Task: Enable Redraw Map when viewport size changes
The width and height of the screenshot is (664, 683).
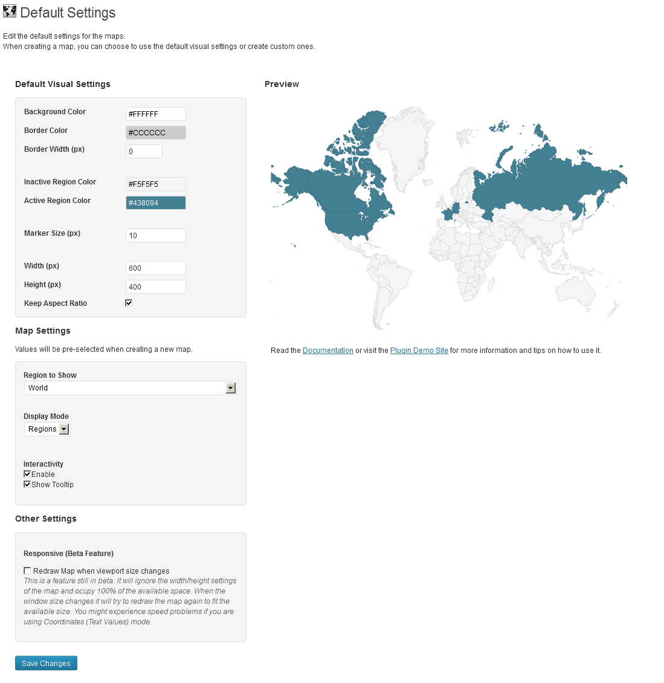Action: [27, 571]
